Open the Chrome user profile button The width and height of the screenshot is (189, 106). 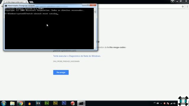coord(172,1)
